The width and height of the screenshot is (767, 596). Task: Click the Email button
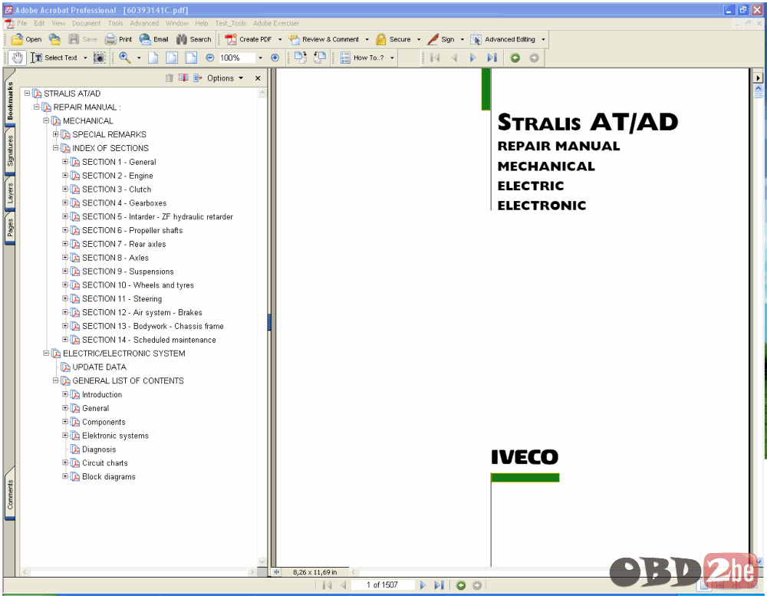[153, 39]
